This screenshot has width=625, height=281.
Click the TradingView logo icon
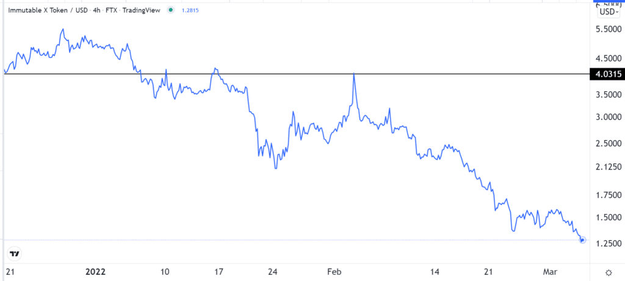pos(15,253)
